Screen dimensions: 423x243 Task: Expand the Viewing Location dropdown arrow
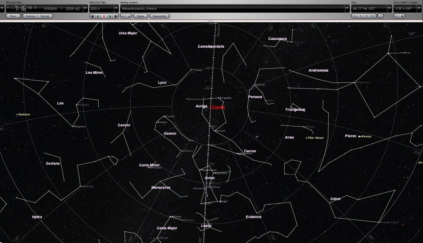point(347,8)
